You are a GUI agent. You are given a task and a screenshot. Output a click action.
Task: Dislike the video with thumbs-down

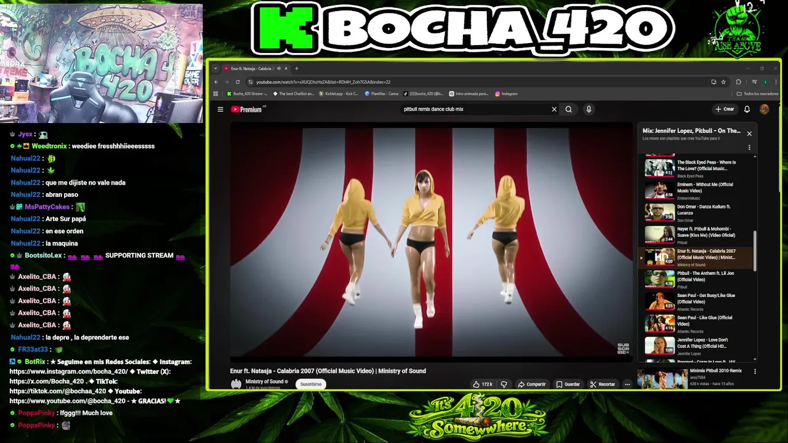click(504, 384)
